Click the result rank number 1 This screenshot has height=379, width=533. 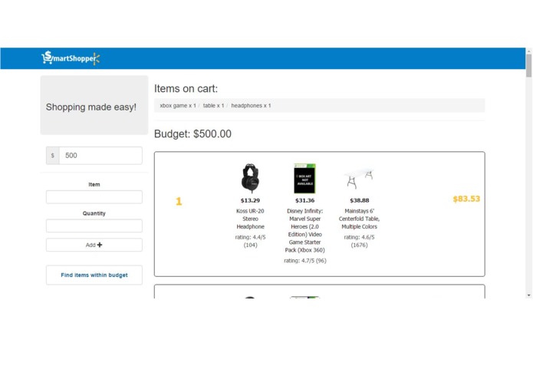point(179,201)
